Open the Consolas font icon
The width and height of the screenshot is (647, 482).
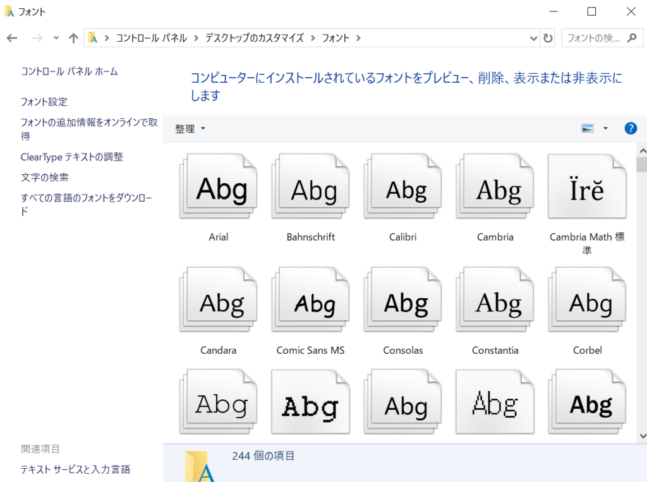point(402,301)
